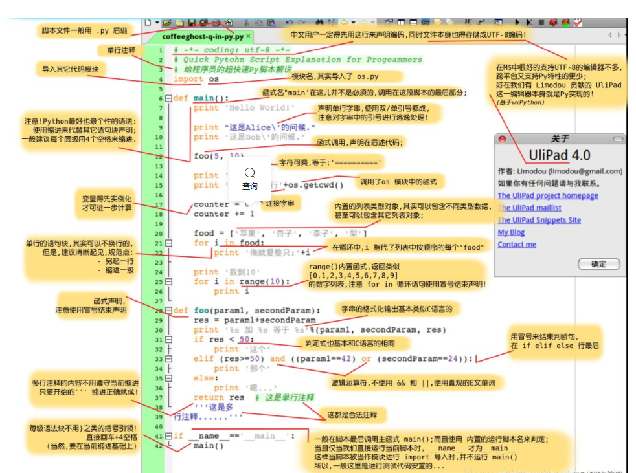Viewport: 636px width, 473px height.
Task: Open The UliPad maillist link
Action: click(530, 208)
